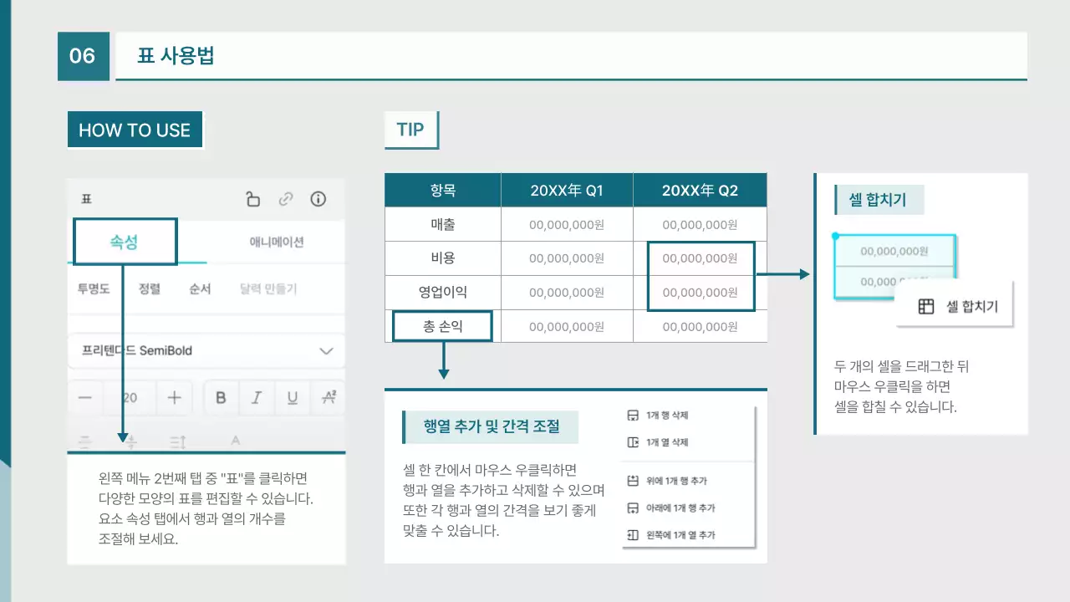The height and width of the screenshot is (602, 1070).
Task: Select the 셀 합치기 merge cells icon
Action: coord(925,306)
